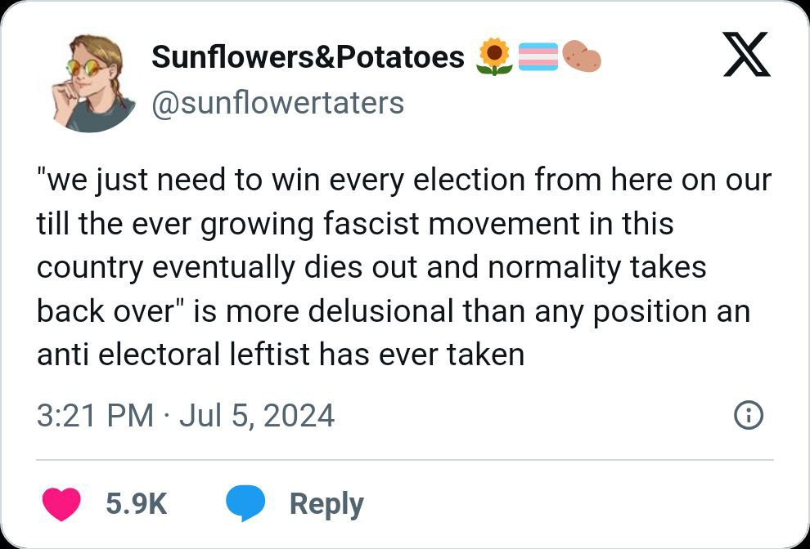Viewport: 810px width, 549px height.
Task: Click the blue reply bubble icon
Action: point(245,503)
